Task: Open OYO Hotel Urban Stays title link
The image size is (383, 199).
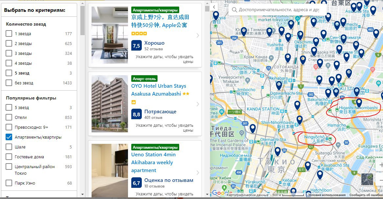Action: point(159,90)
